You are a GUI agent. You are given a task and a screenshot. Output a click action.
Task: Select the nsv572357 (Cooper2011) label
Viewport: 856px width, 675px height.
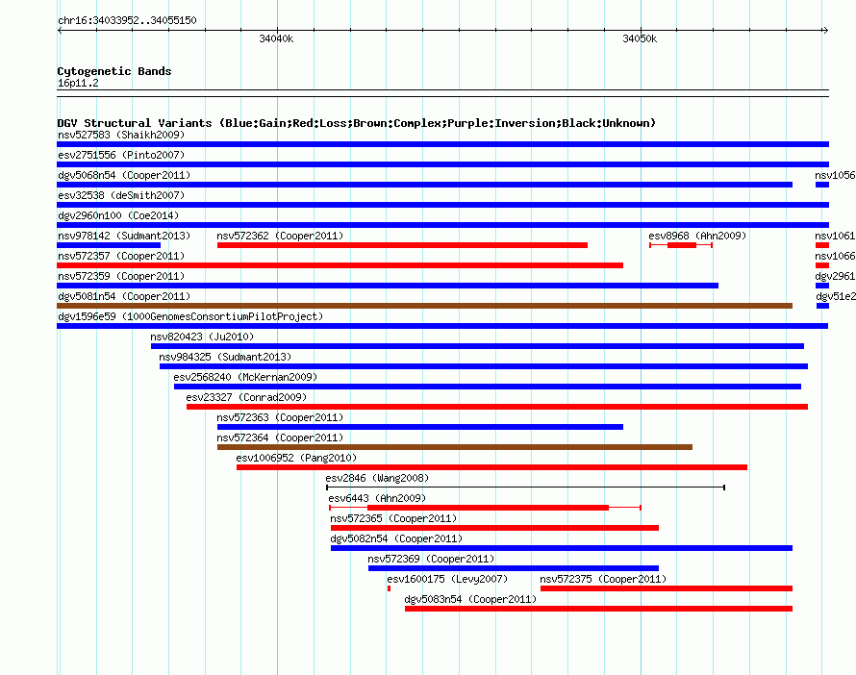click(x=121, y=256)
